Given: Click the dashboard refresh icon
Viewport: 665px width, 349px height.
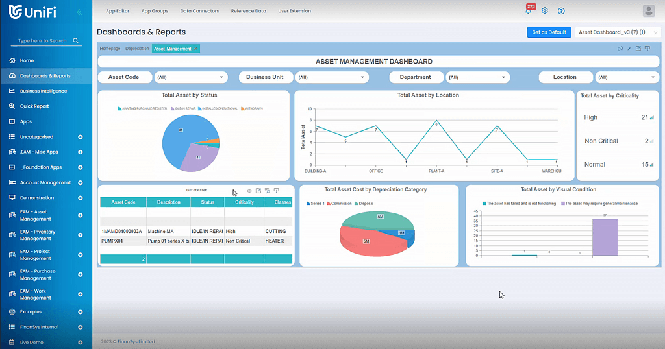Looking at the screenshot, I should [x=620, y=49].
